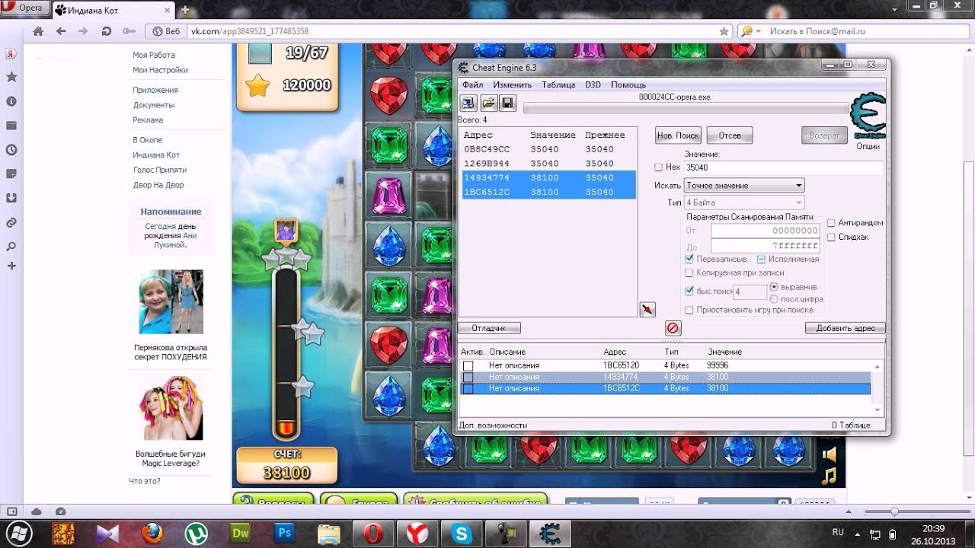The image size is (975, 548).
Task: Select address row 0B8C49CC in results
Action: 547,149
